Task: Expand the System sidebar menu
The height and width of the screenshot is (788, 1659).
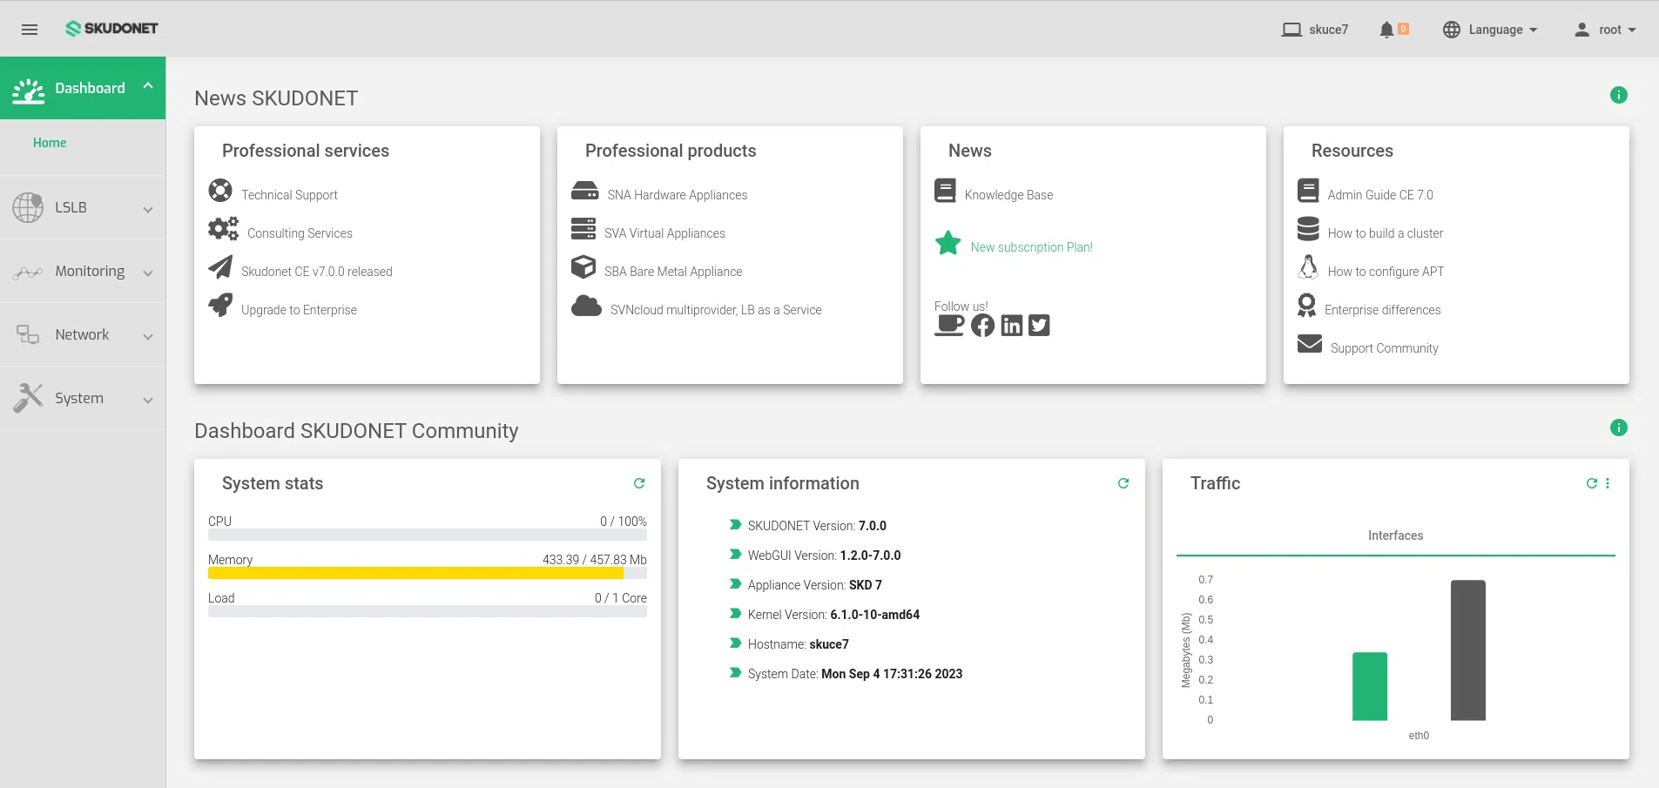Action: point(83,399)
